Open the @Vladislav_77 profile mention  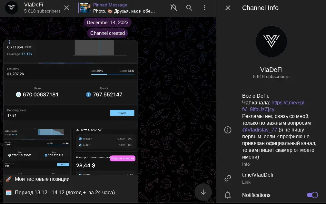coord(260,130)
